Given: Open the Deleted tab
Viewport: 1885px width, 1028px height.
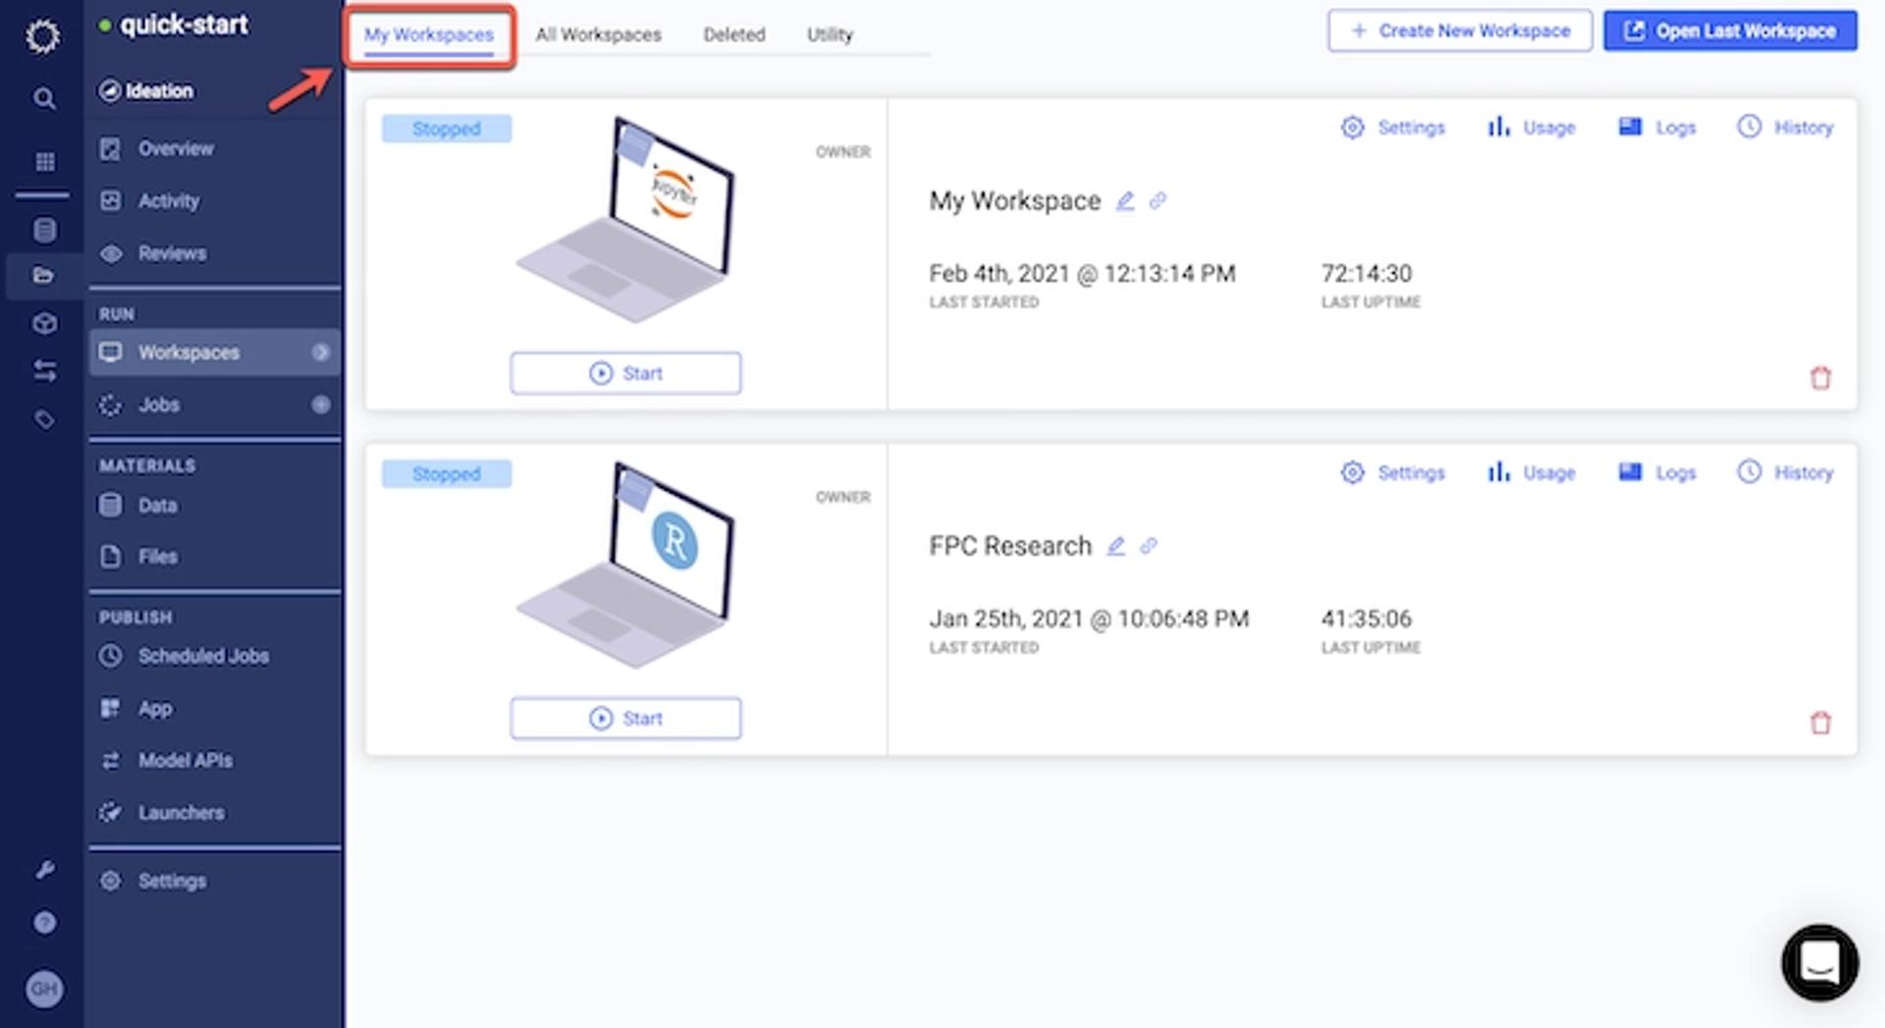Looking at the screenshot, I should pyautogui.click(x=733, y=35).
